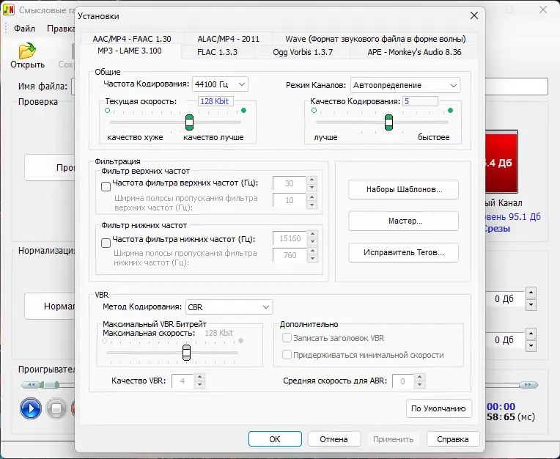Click the По Умолчанию button

pyautogui.click(x=438, y=408)
